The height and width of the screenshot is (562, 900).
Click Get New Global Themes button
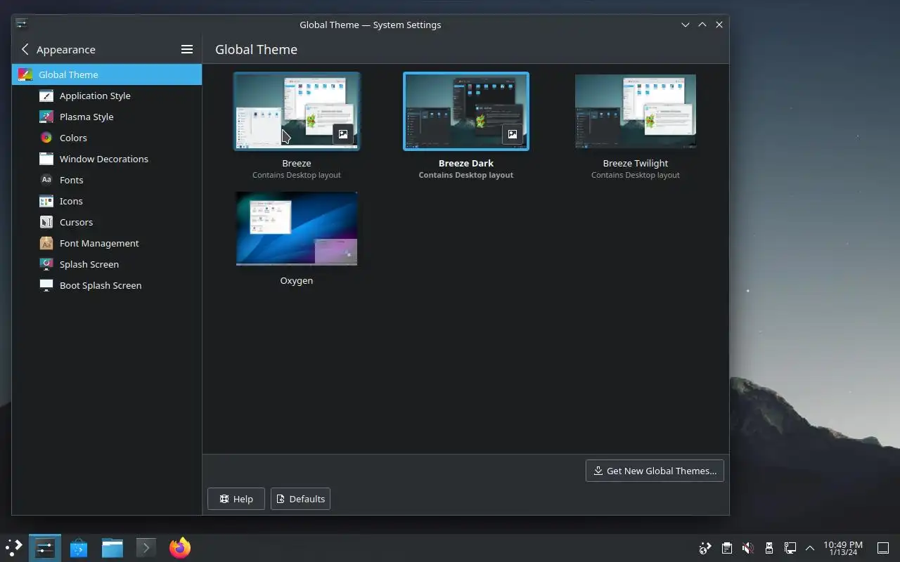point(655,471)
